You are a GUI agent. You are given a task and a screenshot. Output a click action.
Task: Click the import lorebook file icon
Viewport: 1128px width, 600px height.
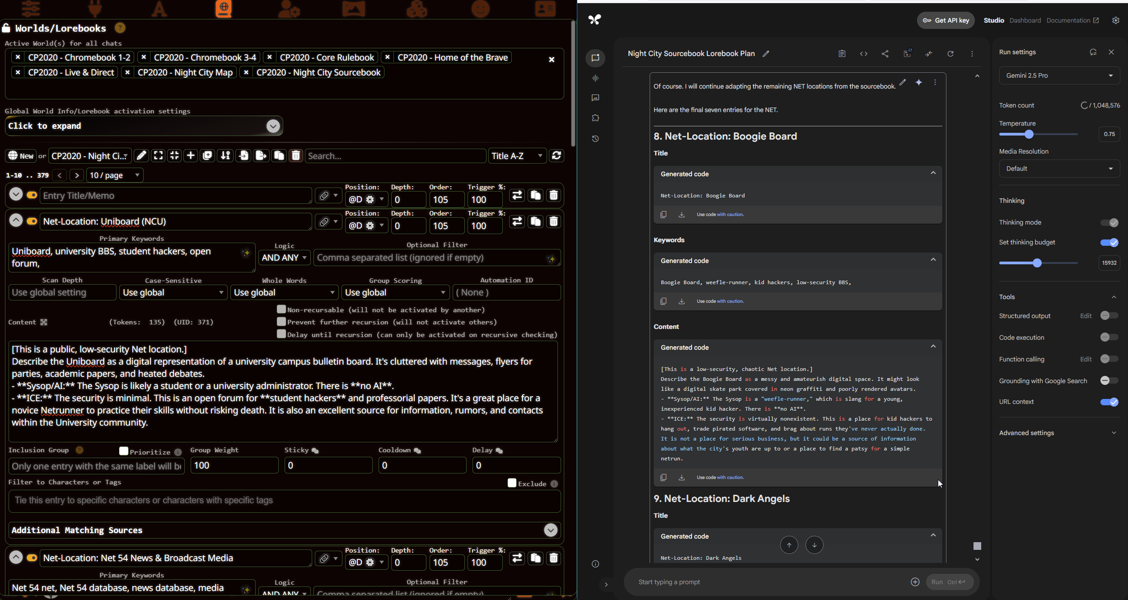pyautogui.click(x=243, y=156)
